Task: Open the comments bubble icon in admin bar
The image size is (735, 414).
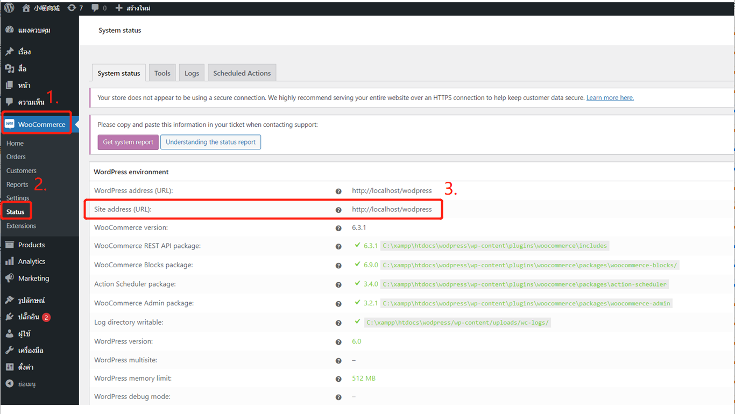Action: (x=95, y=8)
